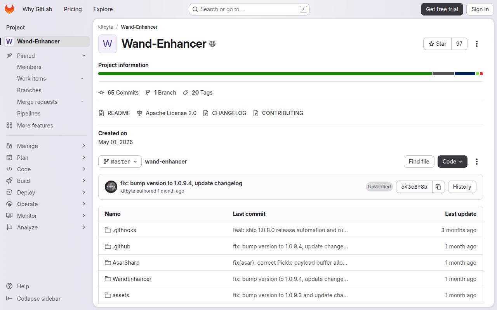
Task: Expand the Code sidebar section
Action: pyautogui.click(x=47, y=169)
